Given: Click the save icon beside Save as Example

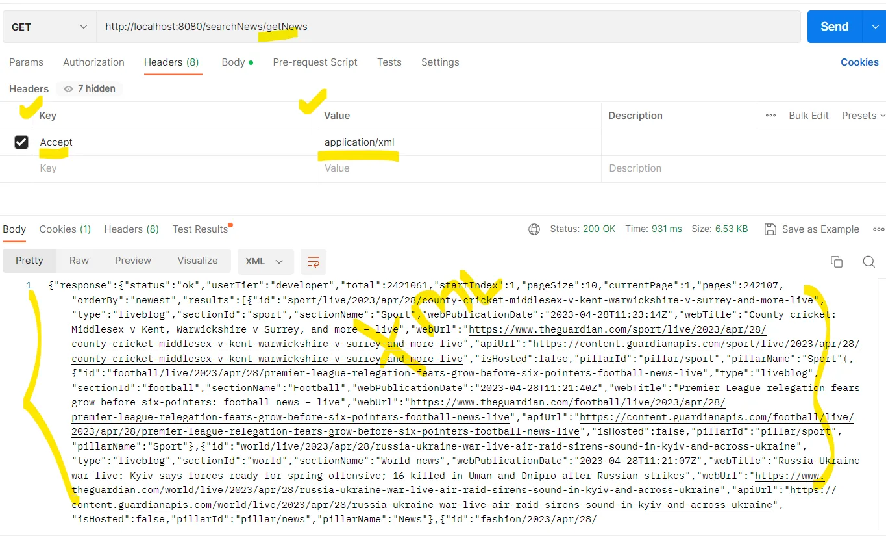Looking at the screenshot, I should [x=770, y=229].
